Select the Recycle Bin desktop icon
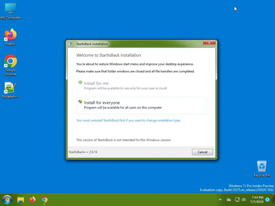Screen dimensions: 275x206 pyautogui.click(x=262, y=169)
